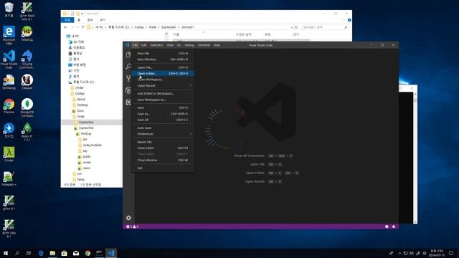Select the FirstDay folder in Explorer tree

(x=86, y=134)
